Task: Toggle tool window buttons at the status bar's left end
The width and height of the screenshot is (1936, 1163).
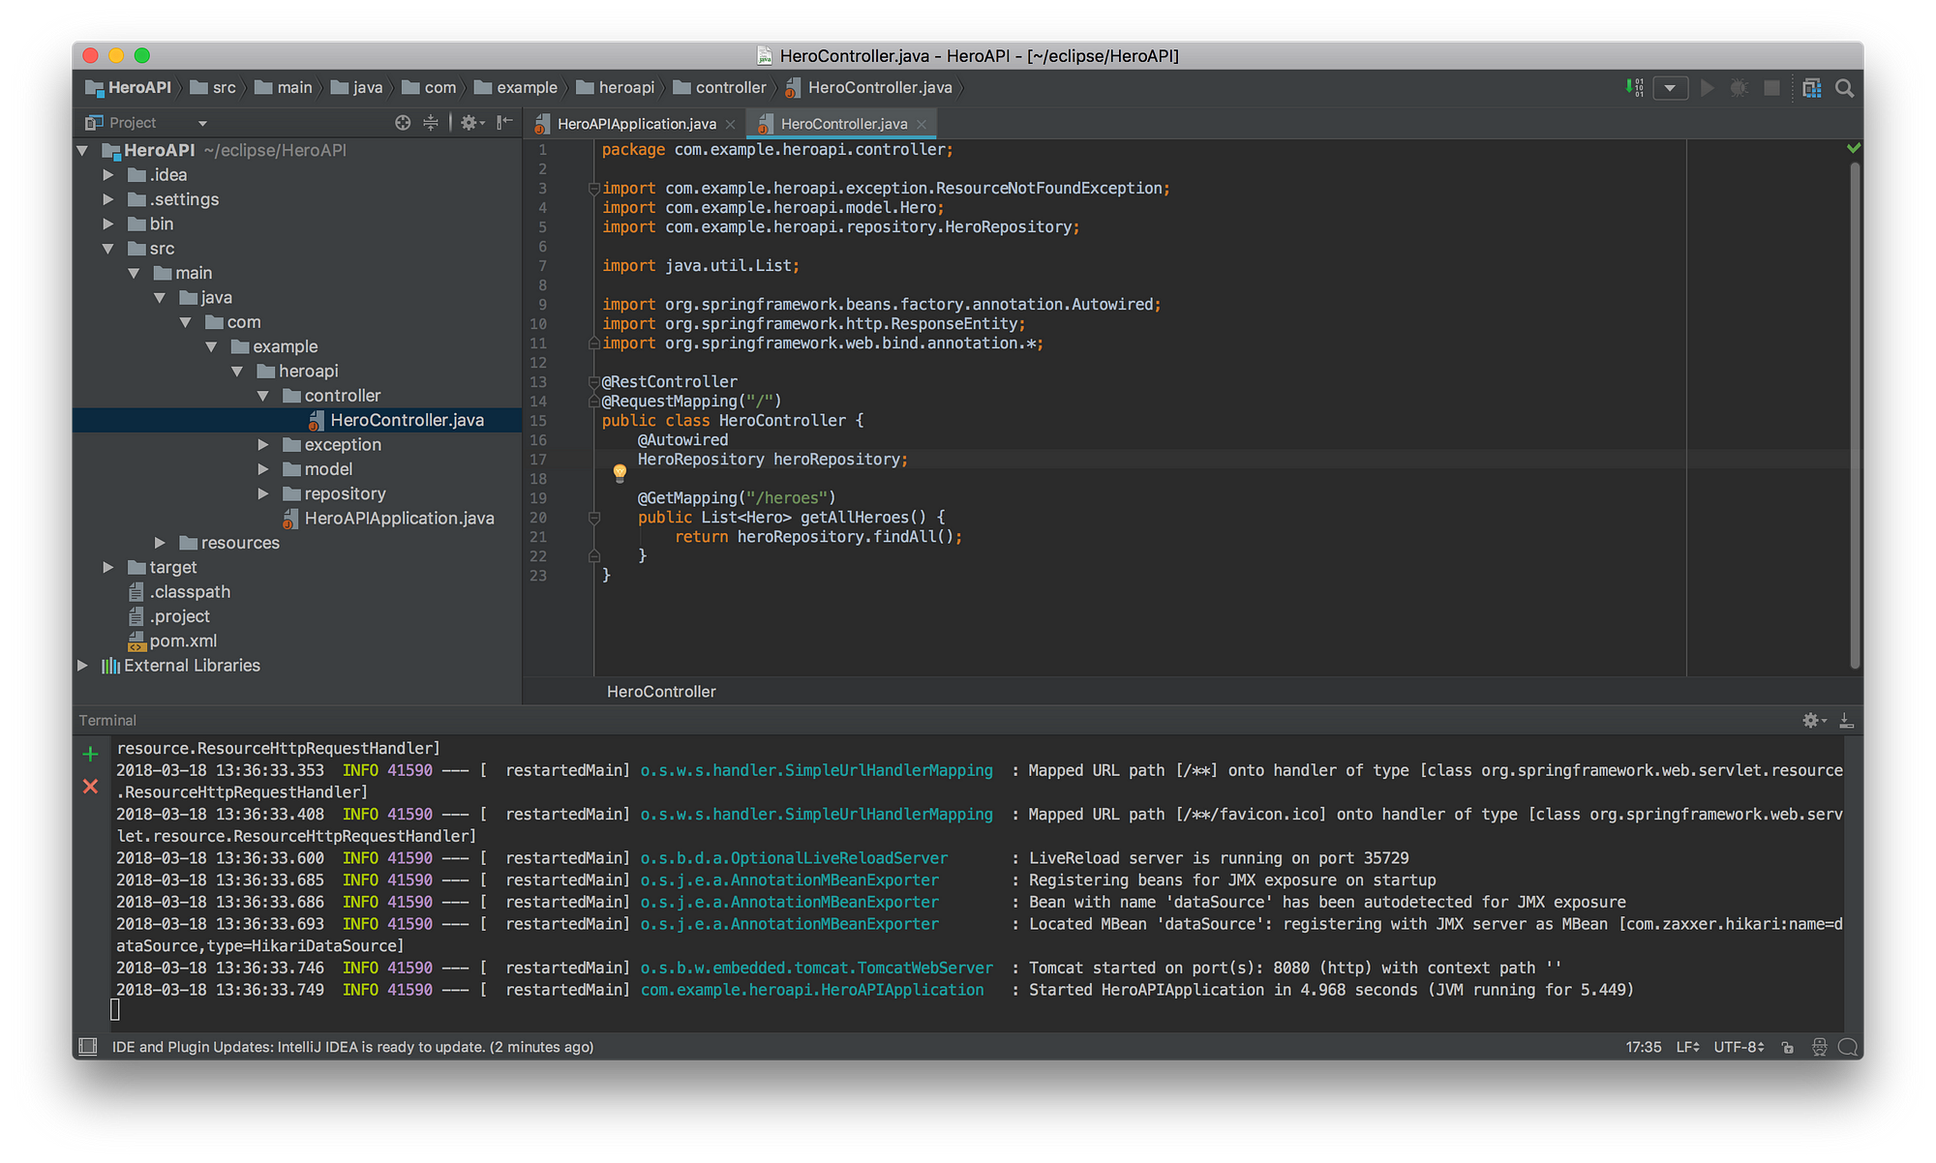Action: (88, 1046)
